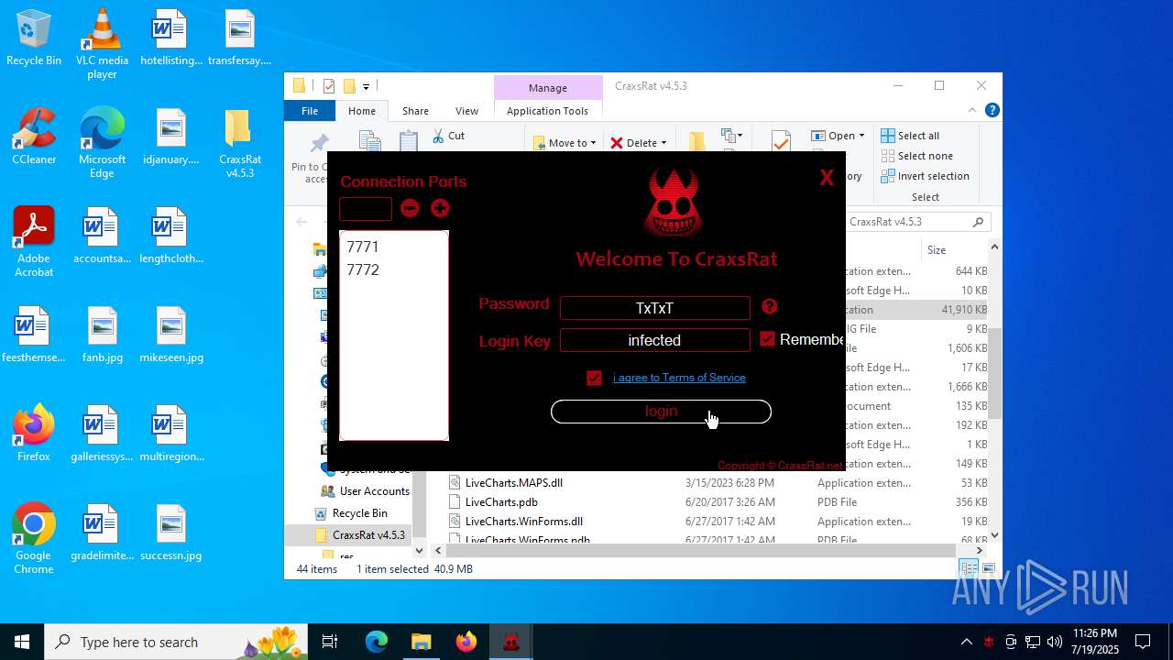This screenshot has width=1173, height=660.
Task: Open File menu in Explorer
Action: click(310, 111)
